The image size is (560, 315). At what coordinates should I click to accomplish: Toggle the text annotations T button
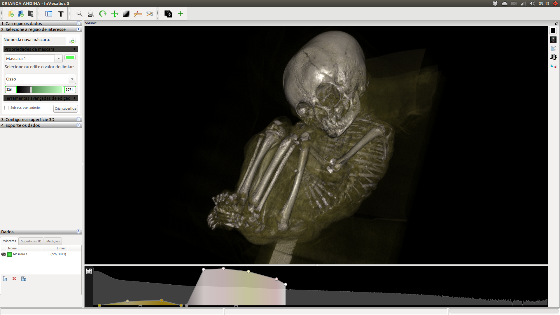pyautogui.click(x=61, y=14)
